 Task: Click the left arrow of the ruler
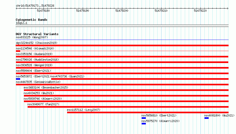16,8
